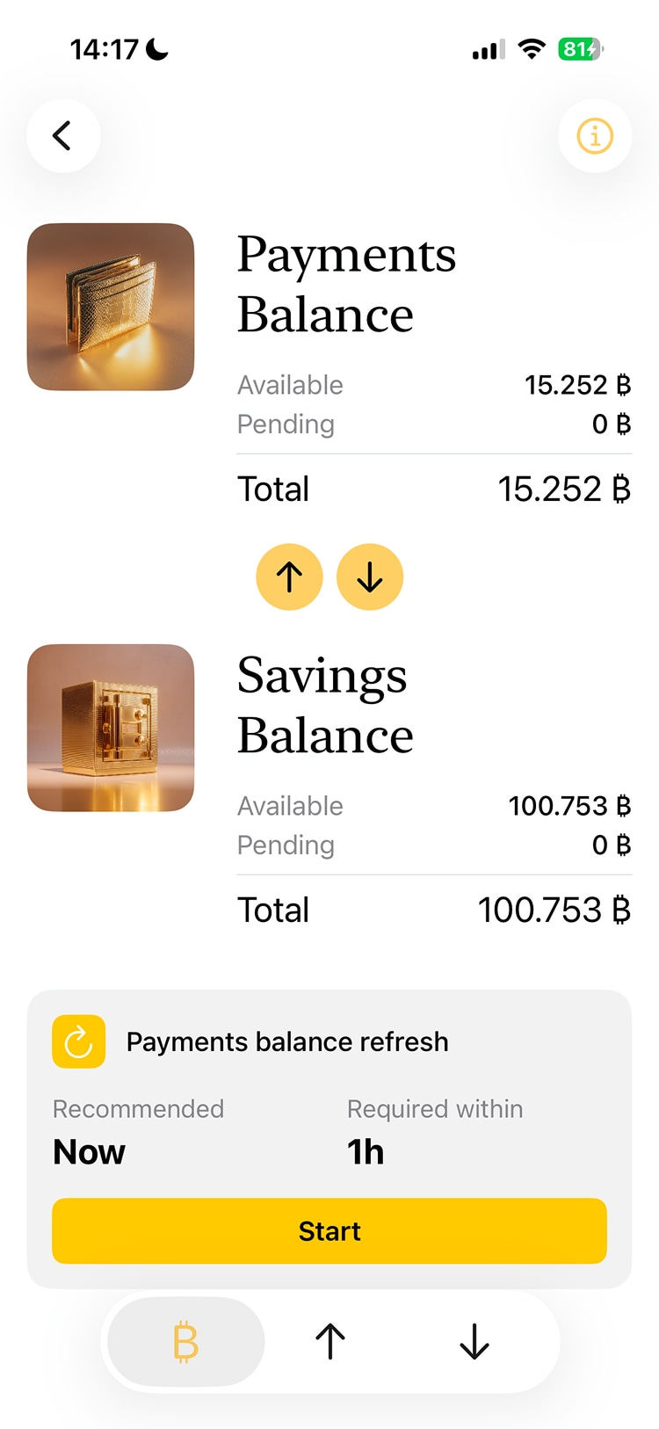Tap the Wi-Fi icon in status bar
This screenshot has width=659, height=1429.
click(531, 49)
